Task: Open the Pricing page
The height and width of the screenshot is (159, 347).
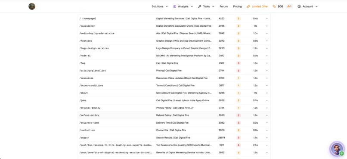Action: (237, 6)
